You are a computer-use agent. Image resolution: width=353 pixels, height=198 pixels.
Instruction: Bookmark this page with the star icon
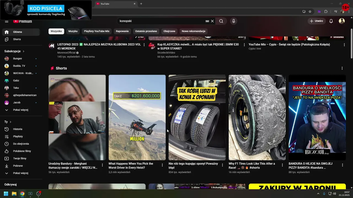(310, 12)
